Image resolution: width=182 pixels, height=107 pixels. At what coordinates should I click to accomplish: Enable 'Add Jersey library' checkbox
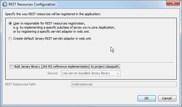(x=11, y=67)
